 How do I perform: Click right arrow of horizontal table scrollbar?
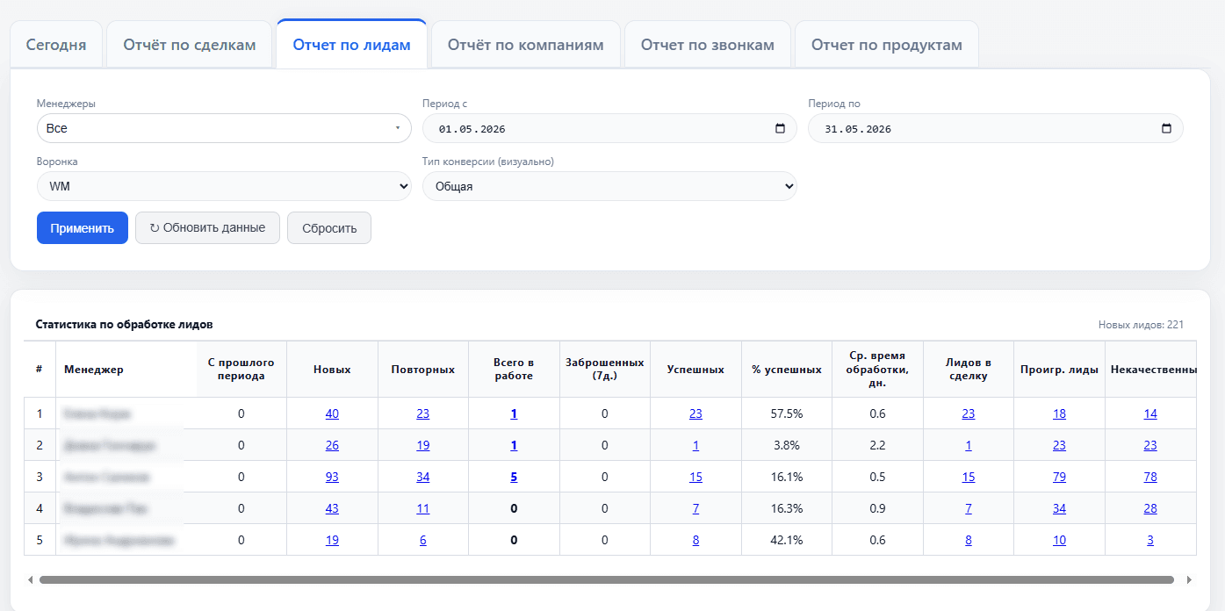pyautogui.click(x=1189, y=579)
